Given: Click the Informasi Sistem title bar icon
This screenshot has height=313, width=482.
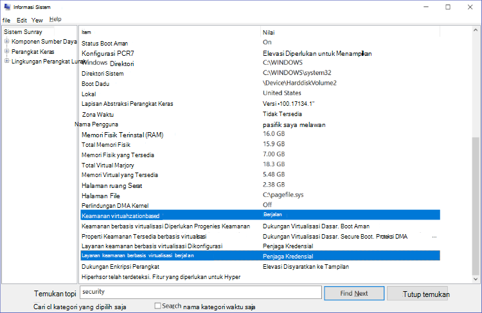Looking at the screenshot, I should coord(7,7).
